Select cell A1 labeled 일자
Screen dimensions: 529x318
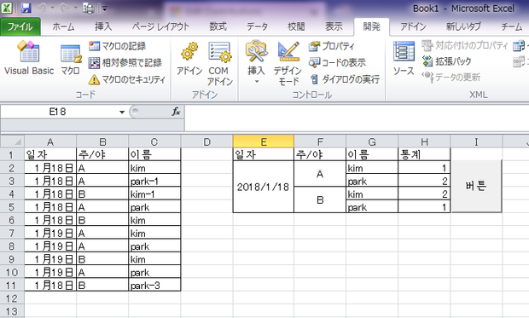click(x=50, y=154)
